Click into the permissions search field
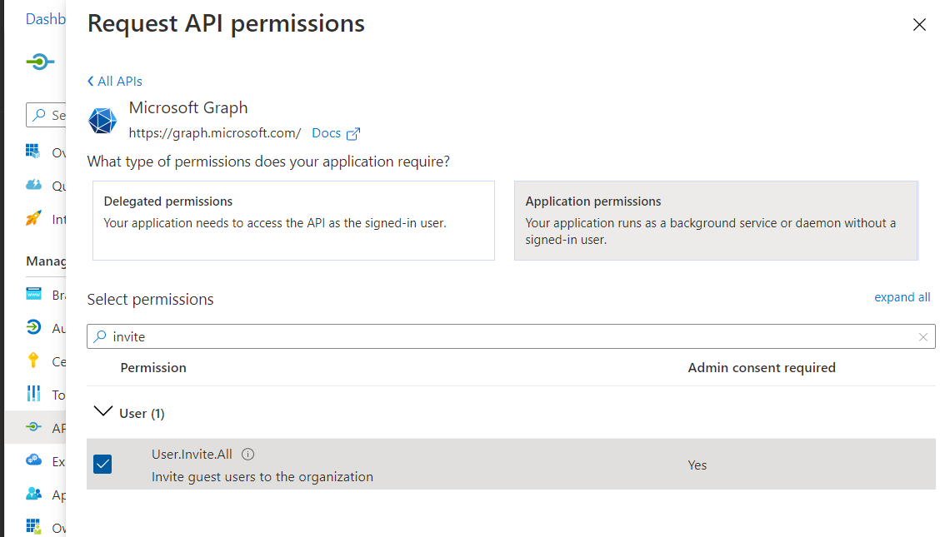945x537 pixels. point(500,337)
